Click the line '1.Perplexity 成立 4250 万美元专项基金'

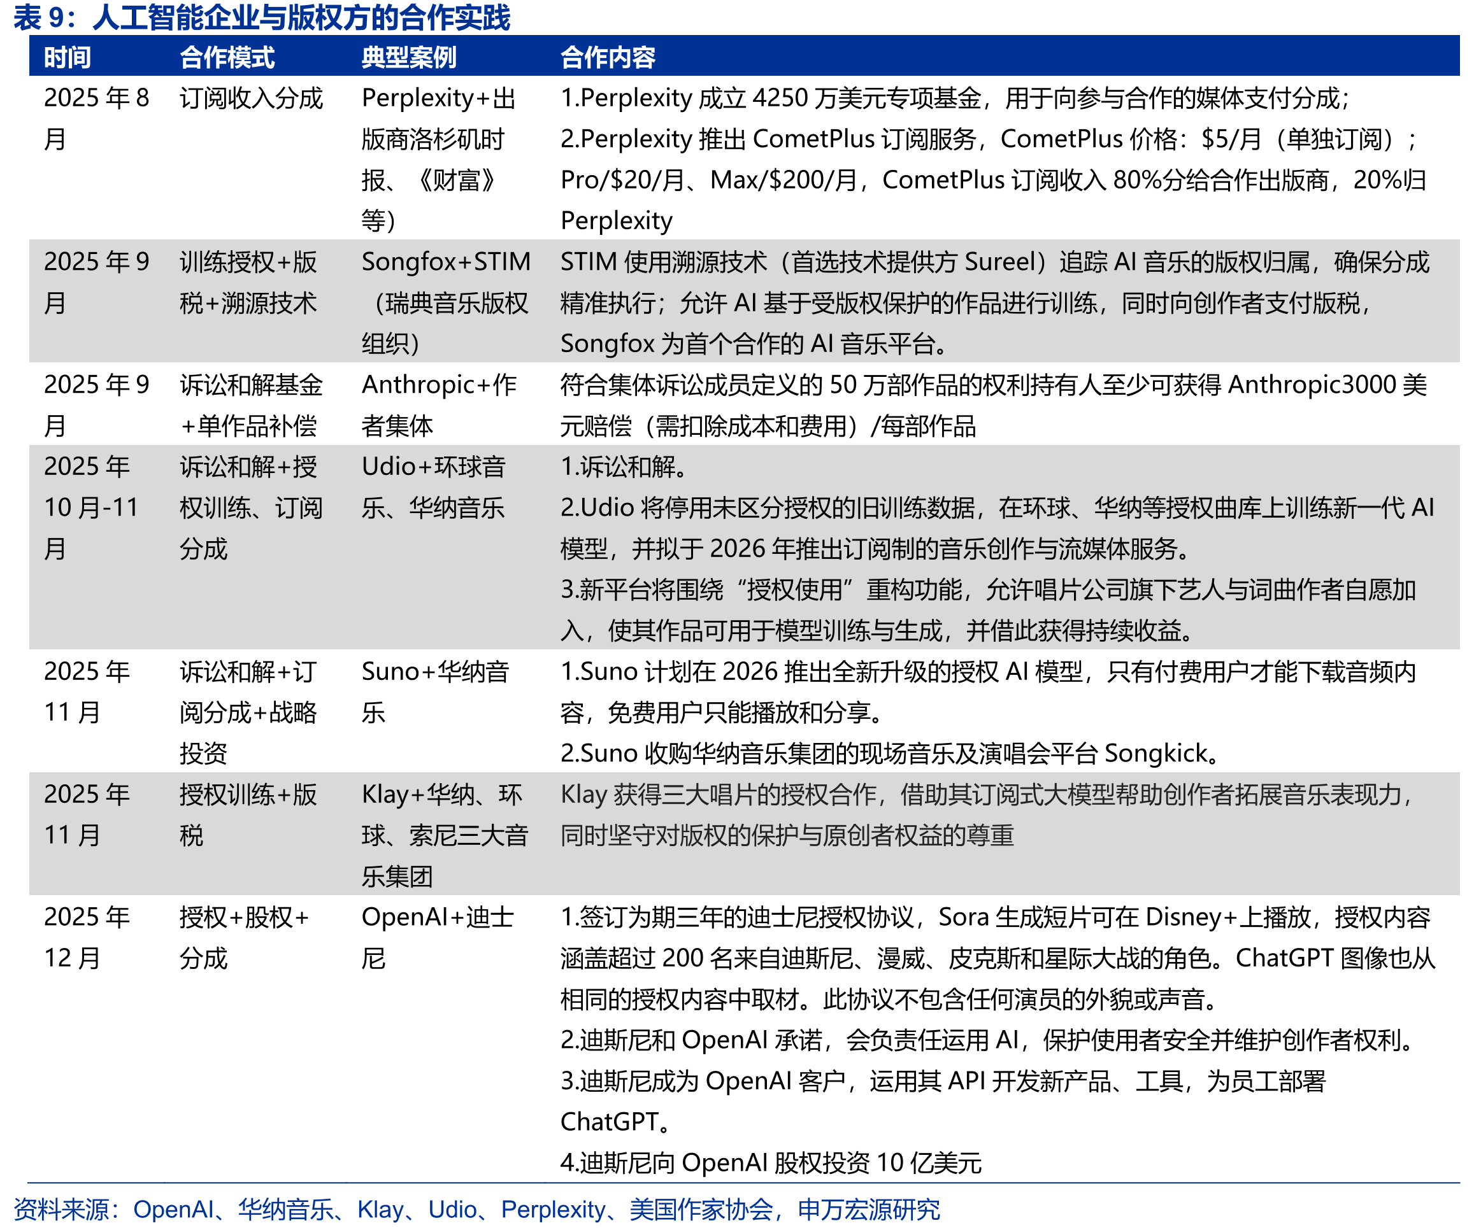pos(955,98)
